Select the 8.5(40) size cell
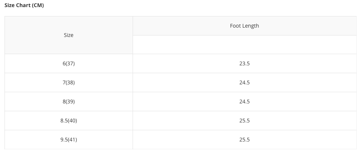The image size is (363, 156). tap(69, 121)
